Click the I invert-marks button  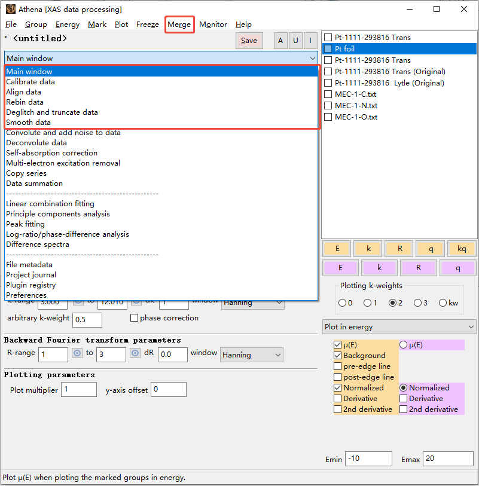310,41
